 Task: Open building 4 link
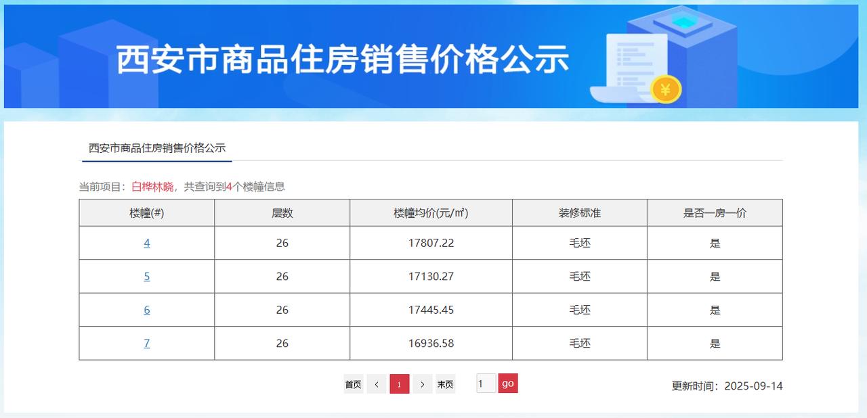pyautogui.click(x=147, y=243)
